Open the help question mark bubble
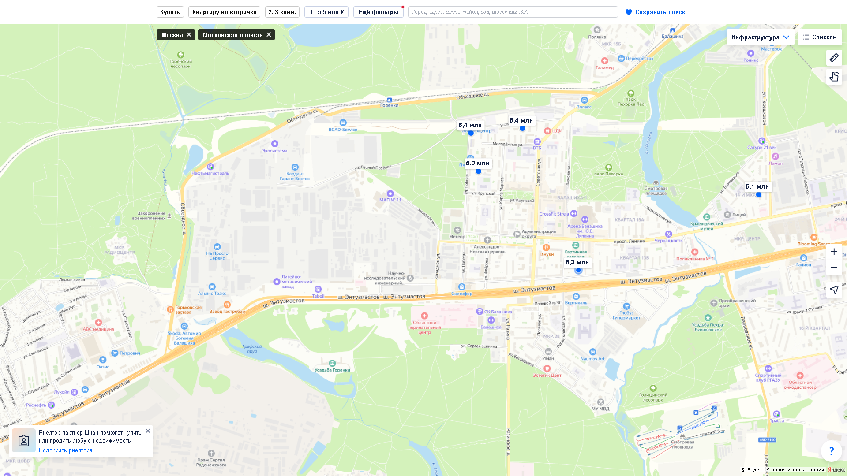Screen dimensions: 847x476 pyautogui.click(x=831, y=451)
